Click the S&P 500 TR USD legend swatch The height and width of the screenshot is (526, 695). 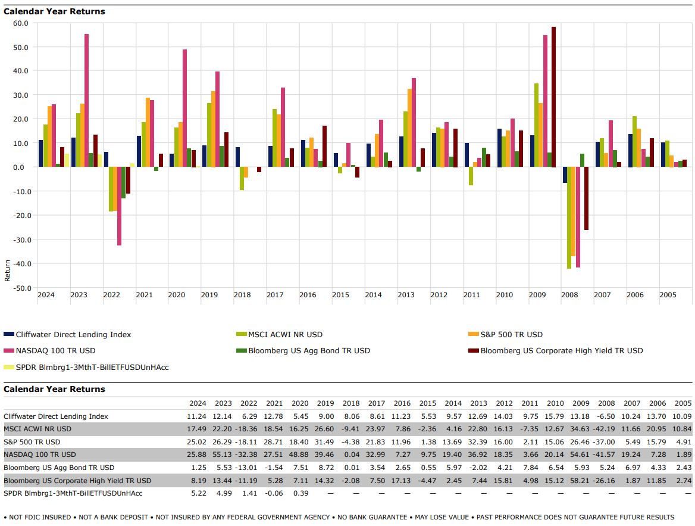pos(474,335)
